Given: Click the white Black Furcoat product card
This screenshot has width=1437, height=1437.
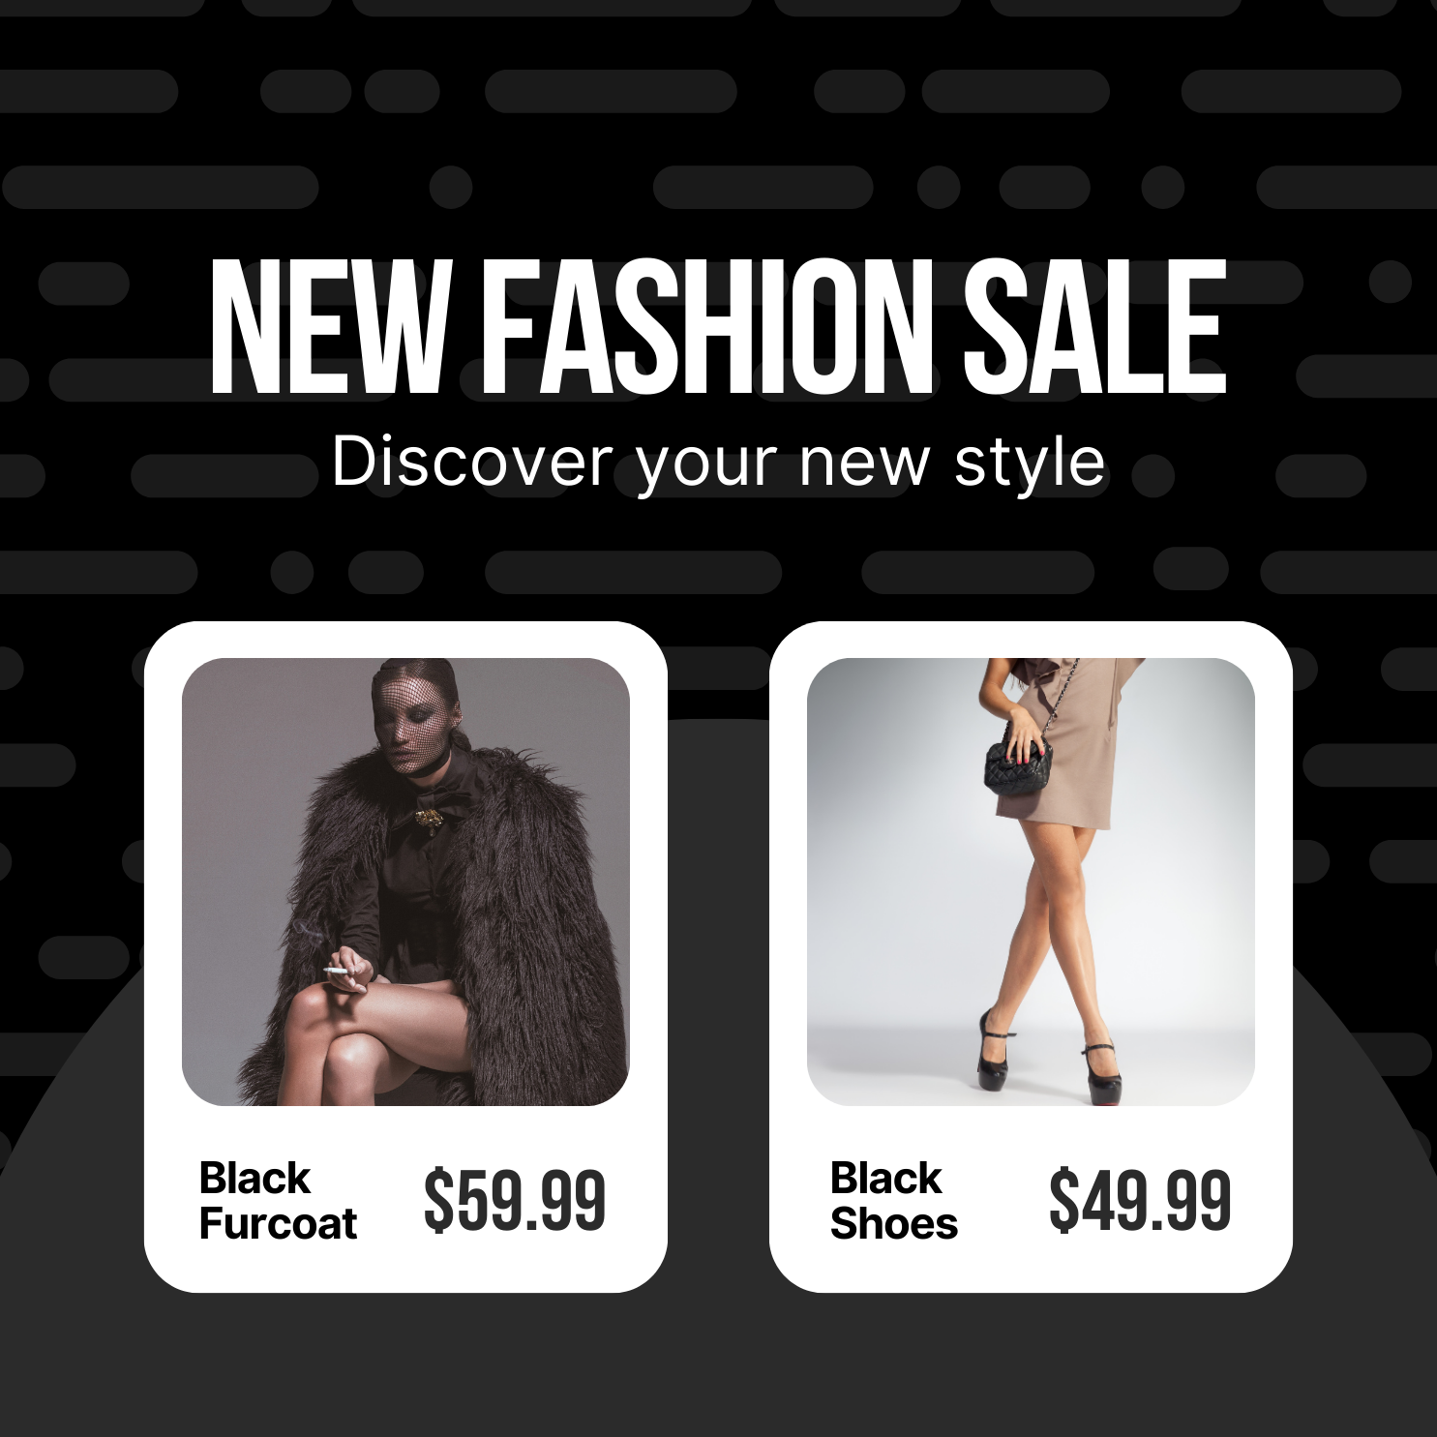Looking at the screenshot, I should pyautogui.click(x=405, y=957).
